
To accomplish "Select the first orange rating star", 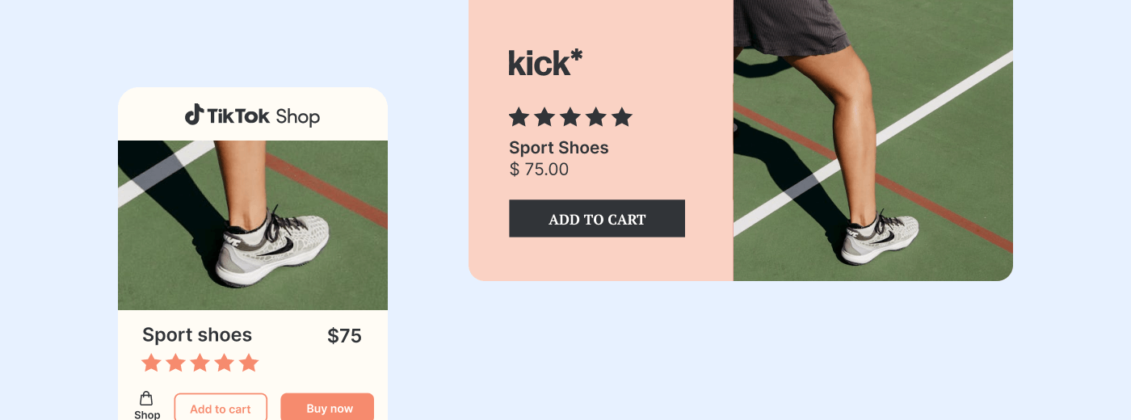I will [x=151, y=363].
